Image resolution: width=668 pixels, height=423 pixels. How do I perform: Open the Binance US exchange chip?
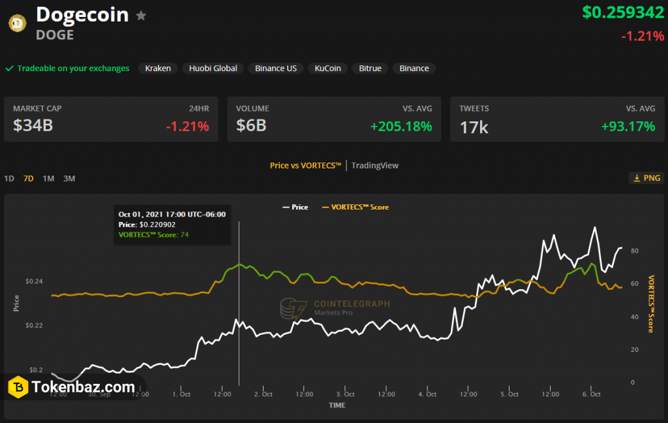[x=276, y=69]
